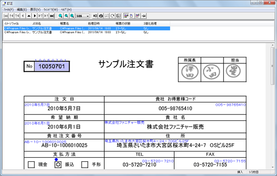This screenshot has width=277, height=176.
Task: Check the 現金 payment checkbox
Action: pos(31,165)
